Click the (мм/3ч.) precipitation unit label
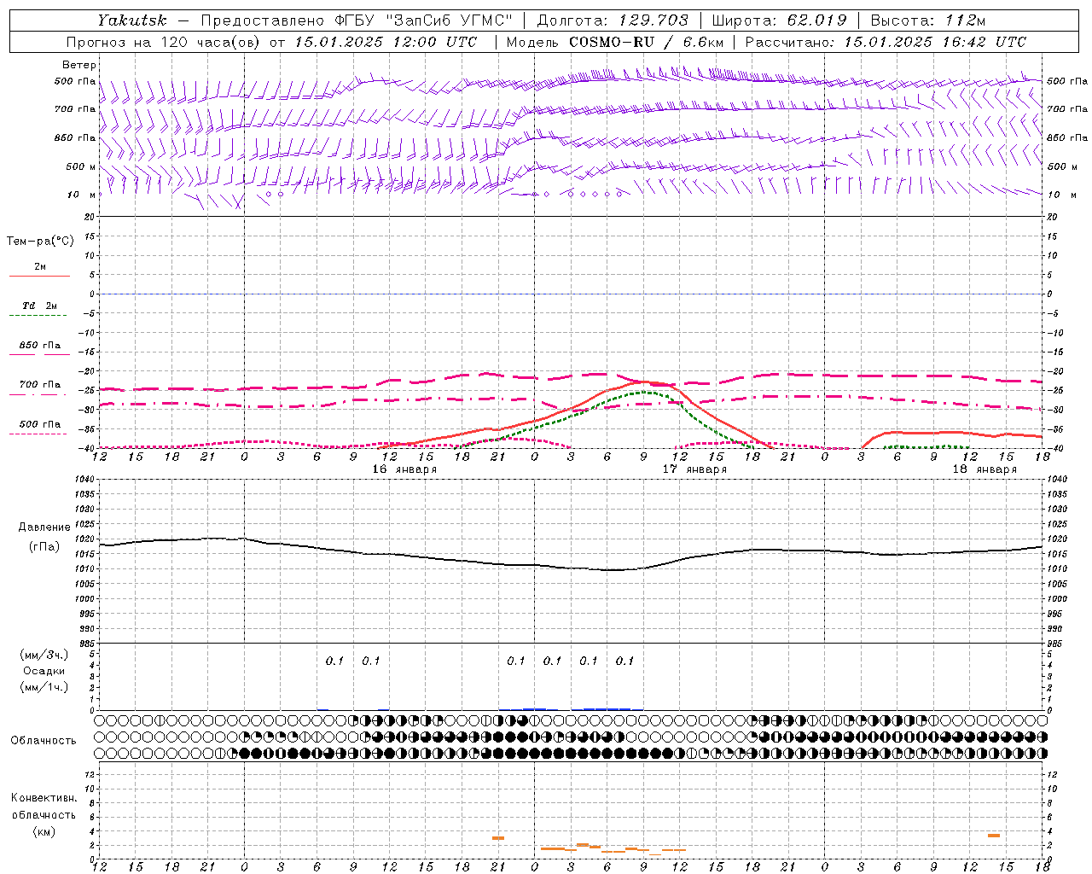This screenshot has height=874, width=1092. 44,655
